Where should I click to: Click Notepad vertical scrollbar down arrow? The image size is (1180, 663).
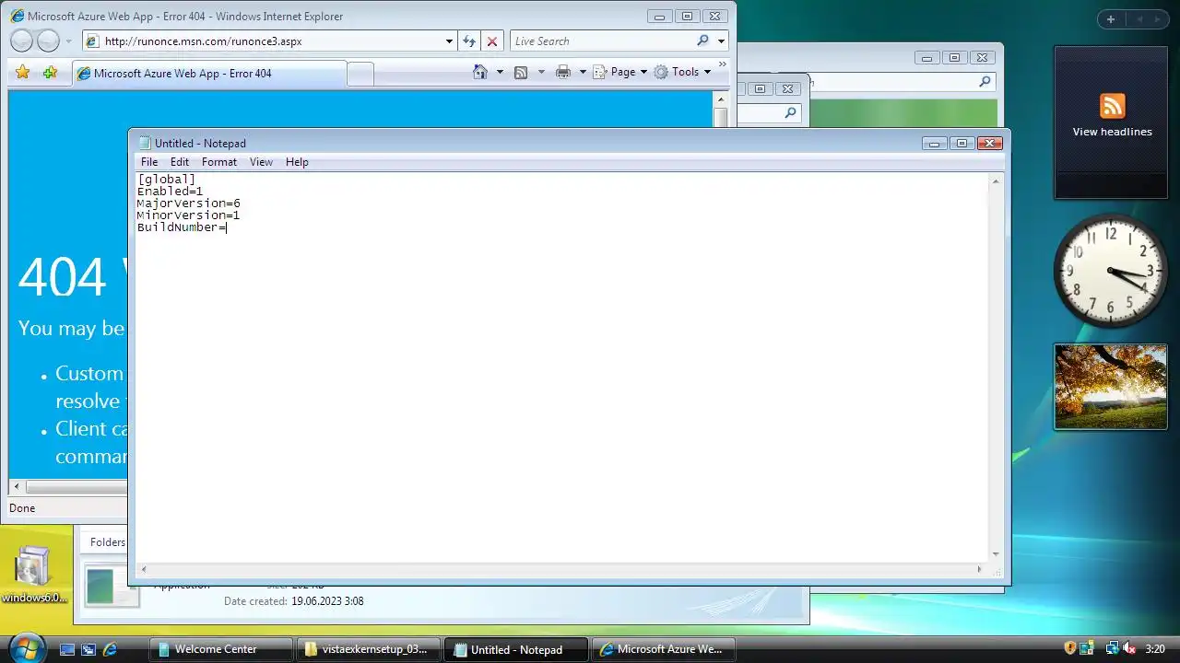996,554
